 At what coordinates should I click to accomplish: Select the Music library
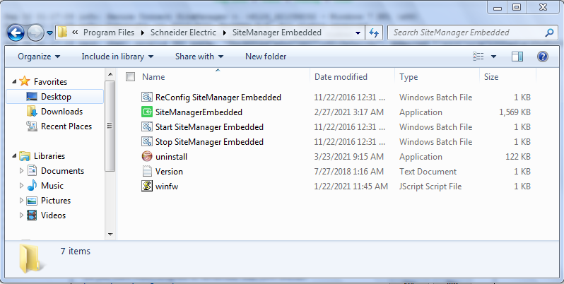[52, 186]
